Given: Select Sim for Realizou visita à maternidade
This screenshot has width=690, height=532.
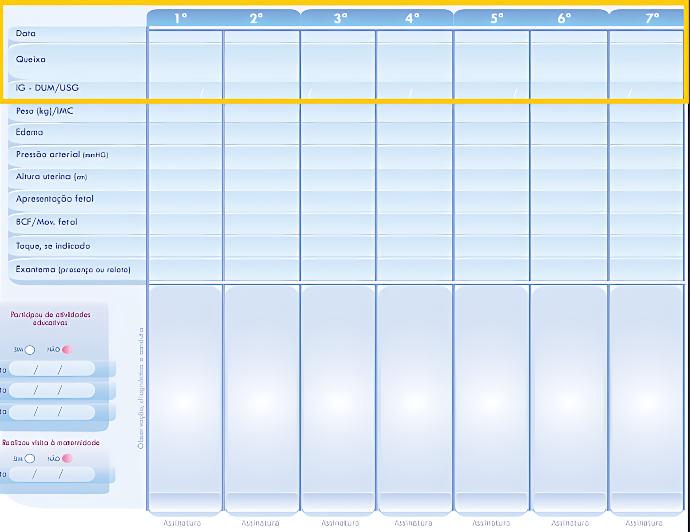Looking at the screenshot, I should (x=30, y=459).
